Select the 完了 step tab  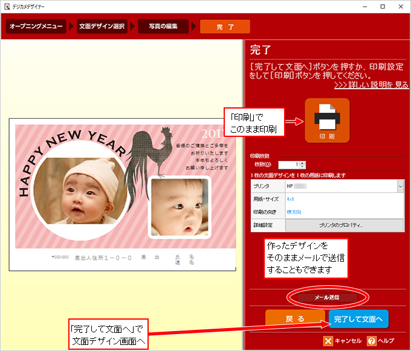click(x=225, y=27)
